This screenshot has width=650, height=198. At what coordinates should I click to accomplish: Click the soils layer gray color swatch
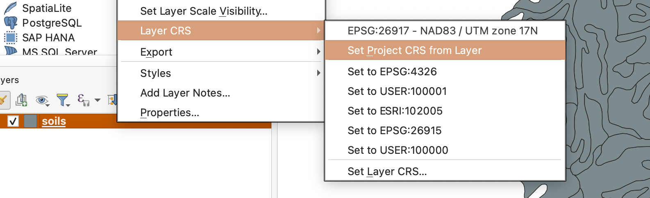tap(30, 121)
